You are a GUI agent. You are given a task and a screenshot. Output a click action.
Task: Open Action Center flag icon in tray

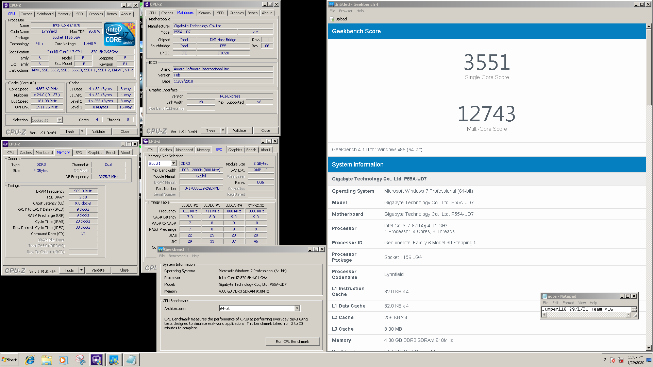613,360
